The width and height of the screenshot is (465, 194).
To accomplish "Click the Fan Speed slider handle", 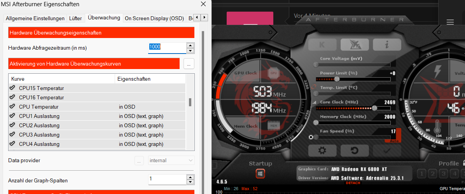I will click(x=316, y=137).
